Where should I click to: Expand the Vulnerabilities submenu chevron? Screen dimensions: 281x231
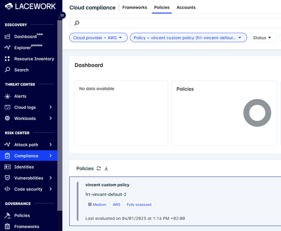51,178
